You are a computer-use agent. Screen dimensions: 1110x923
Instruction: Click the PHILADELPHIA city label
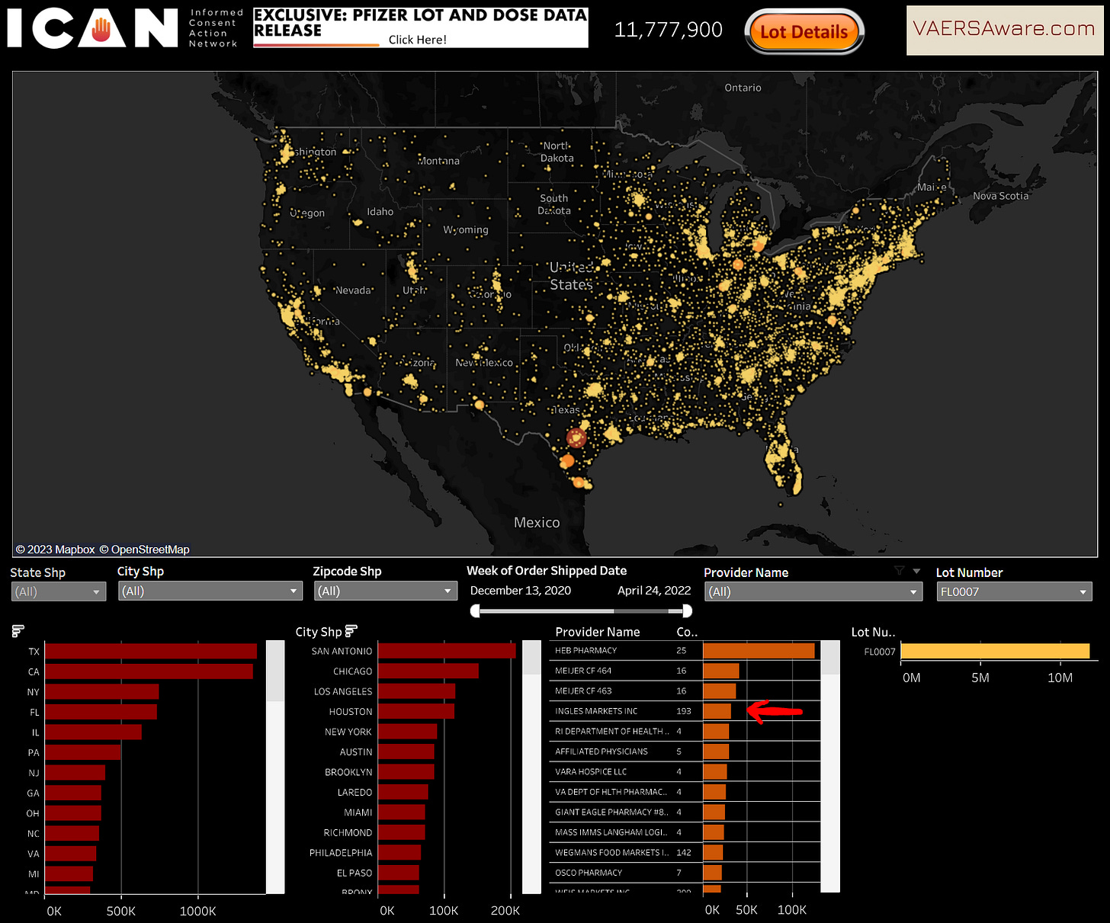341,853
